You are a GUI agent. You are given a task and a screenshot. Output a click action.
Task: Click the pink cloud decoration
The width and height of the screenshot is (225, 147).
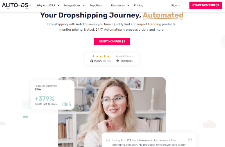[x=209, y=124]
